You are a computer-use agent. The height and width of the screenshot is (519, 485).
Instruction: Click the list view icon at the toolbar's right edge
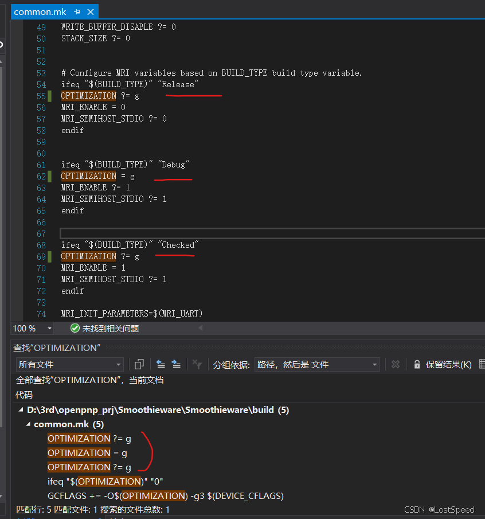click(x=482, y=364)
